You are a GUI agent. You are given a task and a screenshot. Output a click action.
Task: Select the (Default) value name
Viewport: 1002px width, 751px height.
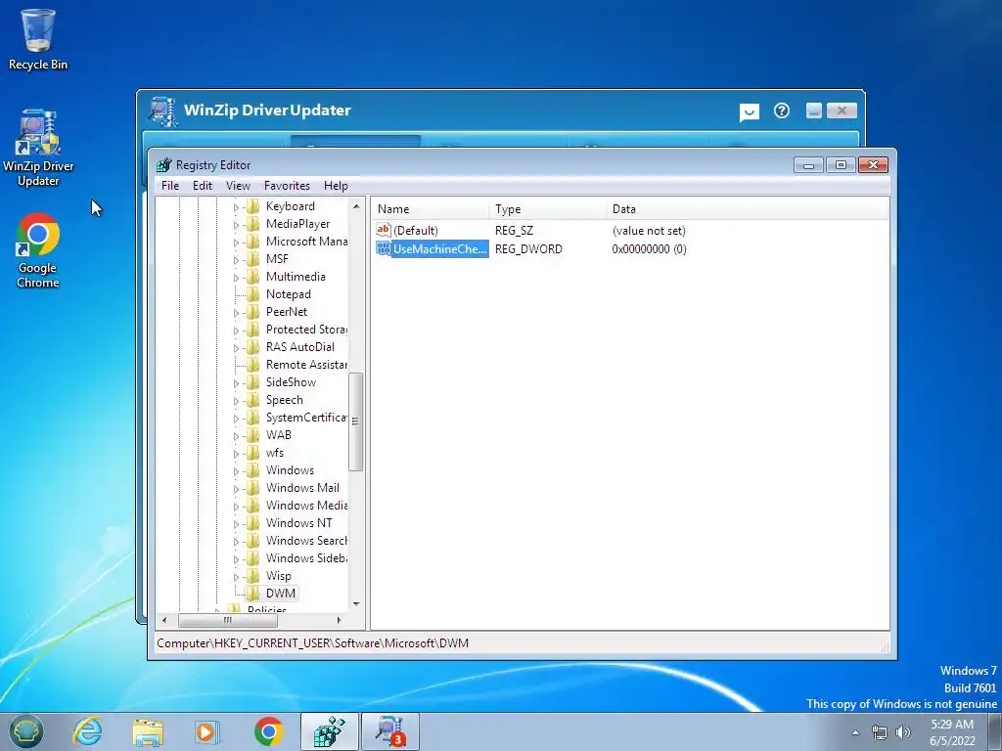tap(415, 231)
